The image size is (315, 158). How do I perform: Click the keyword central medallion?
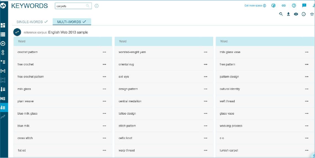click(130, 101)
